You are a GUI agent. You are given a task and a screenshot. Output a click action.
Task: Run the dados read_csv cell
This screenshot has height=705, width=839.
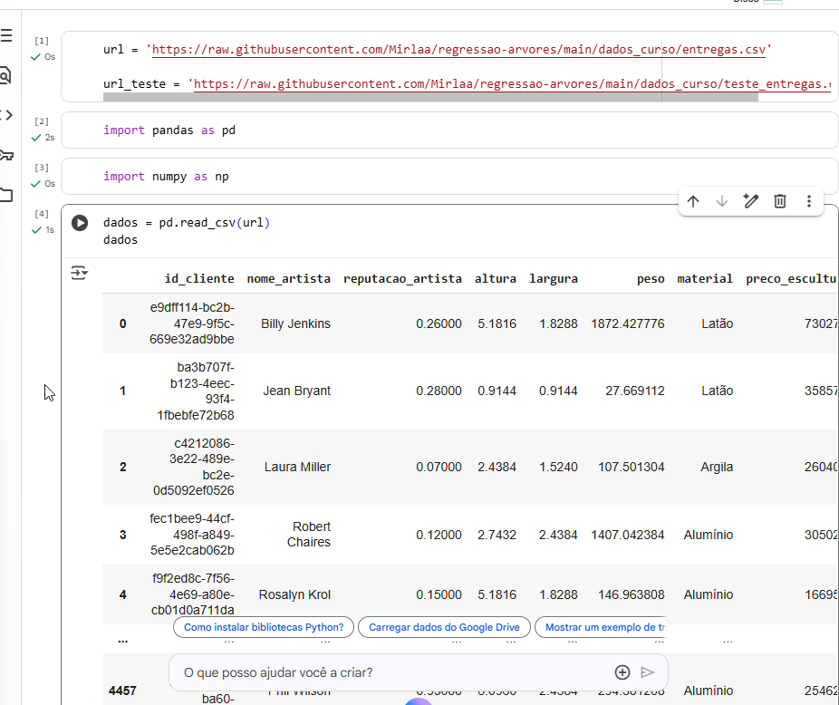80,223
